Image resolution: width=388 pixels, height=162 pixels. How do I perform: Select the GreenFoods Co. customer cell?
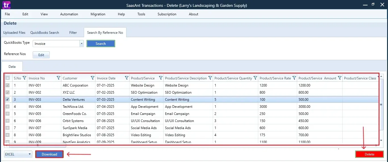pos(78,113)
